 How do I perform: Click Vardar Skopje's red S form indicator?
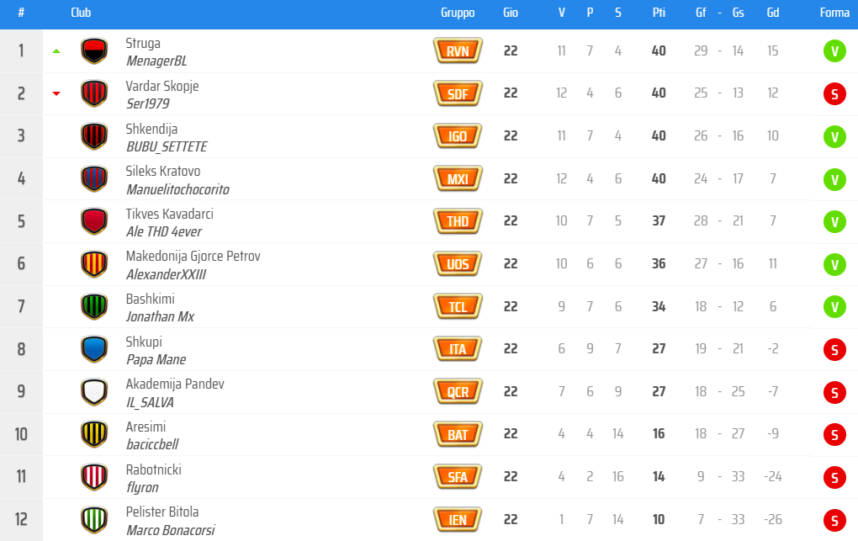tap(834, 93)
